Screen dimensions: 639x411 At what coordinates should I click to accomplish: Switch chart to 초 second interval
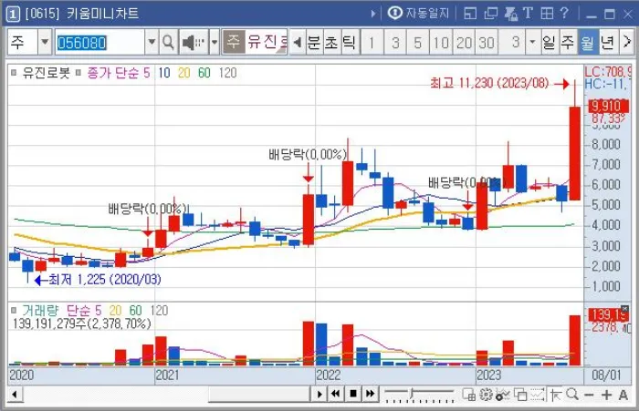tap(331, 42)
